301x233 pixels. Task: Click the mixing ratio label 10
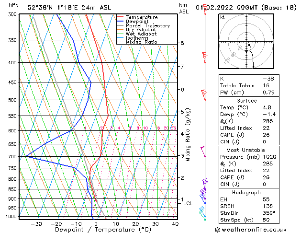145,128
